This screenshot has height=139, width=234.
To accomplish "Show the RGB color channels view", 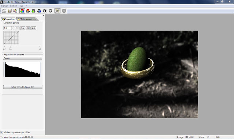I will tap(22, 11).
